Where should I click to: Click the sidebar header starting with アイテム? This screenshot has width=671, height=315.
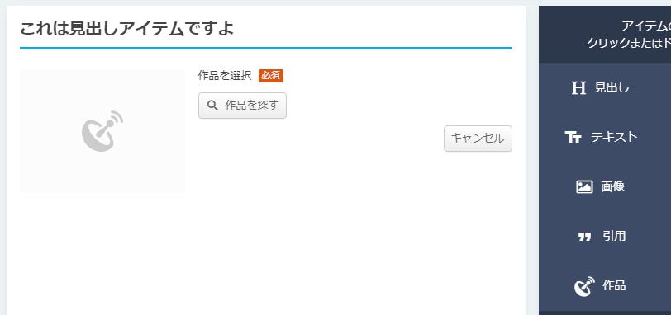tap(605, 35)
